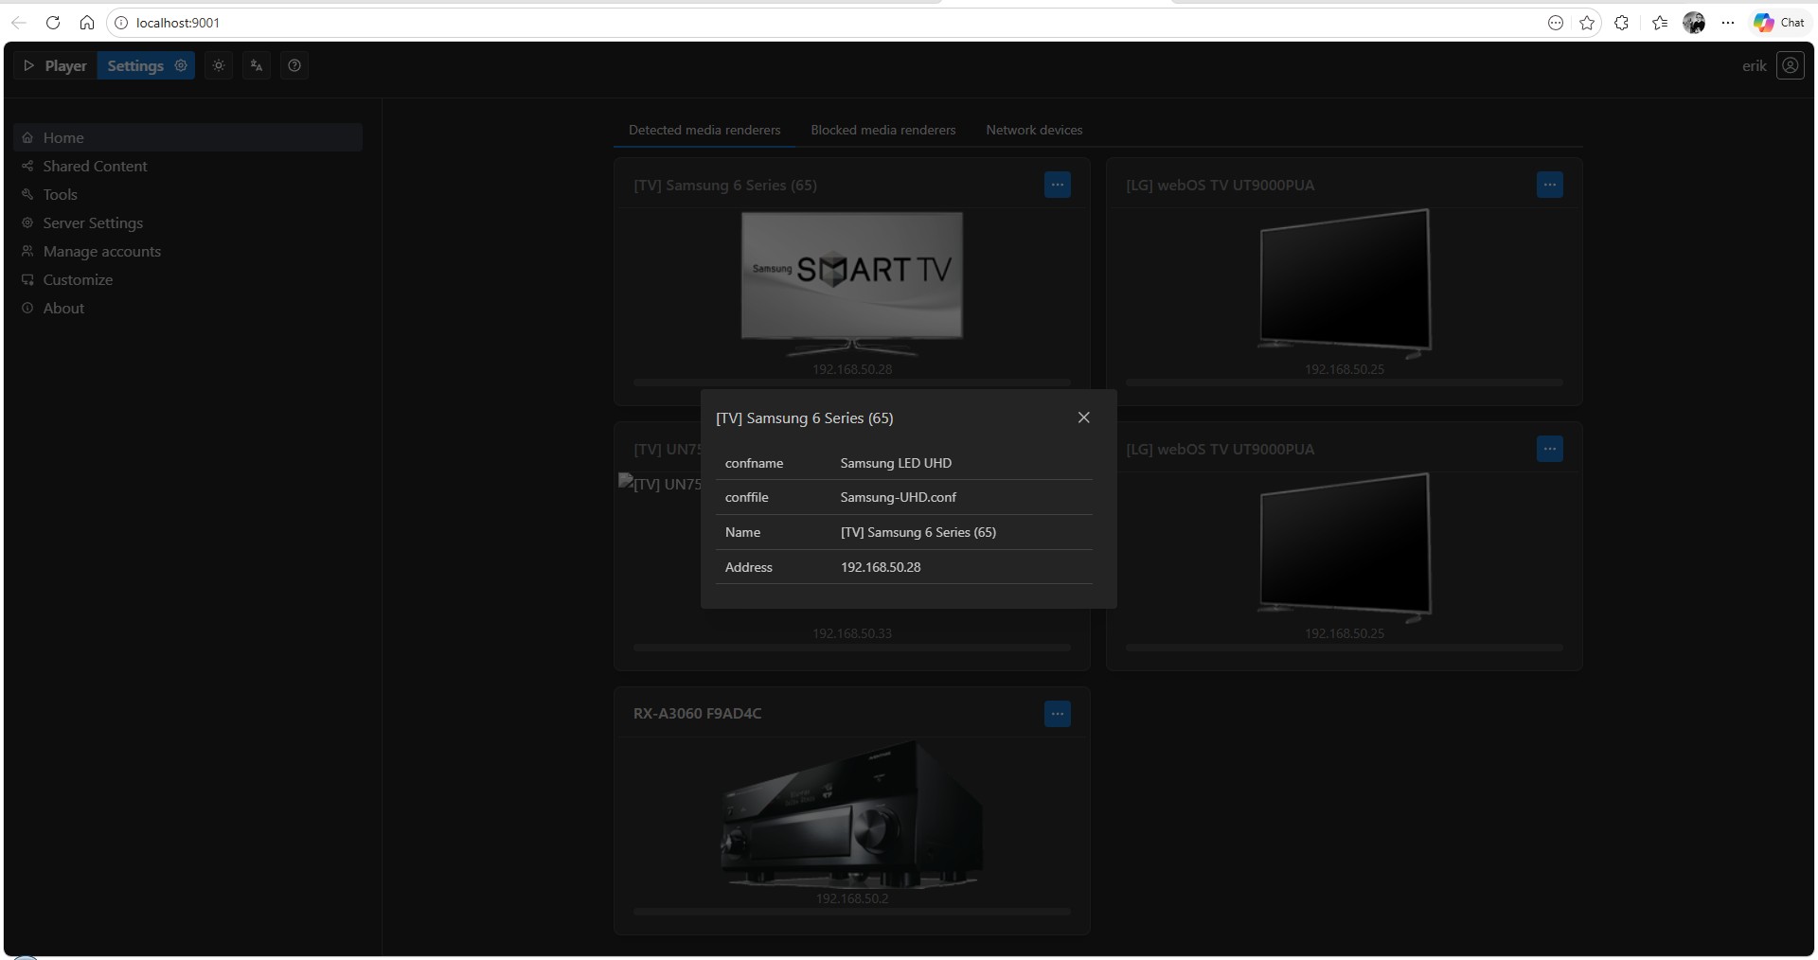Open About in the sidebar

pyautogui.click(x=188, y=308)
